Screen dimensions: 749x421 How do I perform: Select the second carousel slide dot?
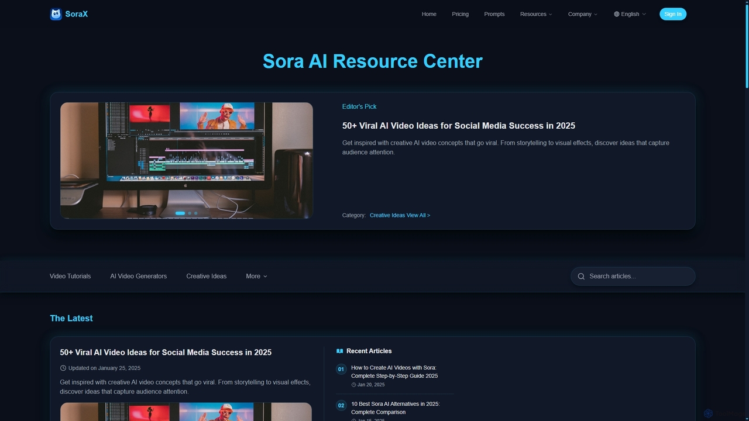coord(190,213)
